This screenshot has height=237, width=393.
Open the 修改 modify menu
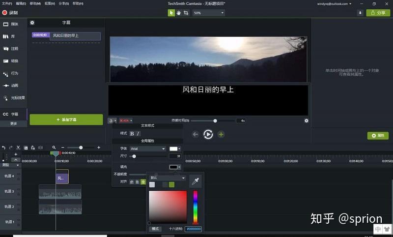[x=35, y=3]
